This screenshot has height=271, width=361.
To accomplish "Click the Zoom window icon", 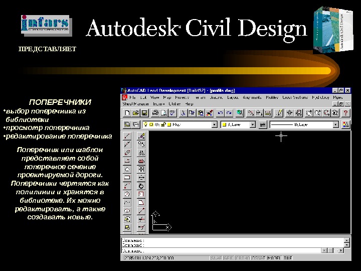I will 326,113.
